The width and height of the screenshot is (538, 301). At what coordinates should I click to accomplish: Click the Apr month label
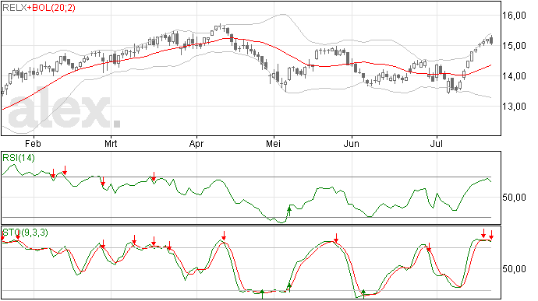tap(196, 144)
